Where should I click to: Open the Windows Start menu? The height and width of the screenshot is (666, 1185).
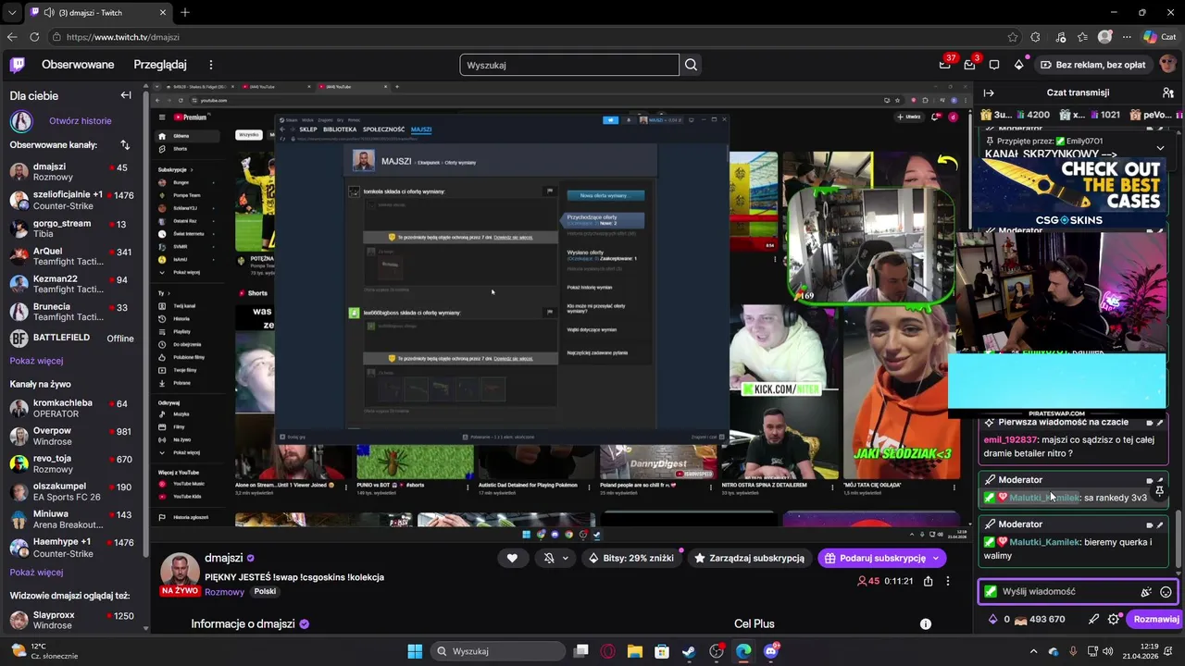tap(415, 651)
